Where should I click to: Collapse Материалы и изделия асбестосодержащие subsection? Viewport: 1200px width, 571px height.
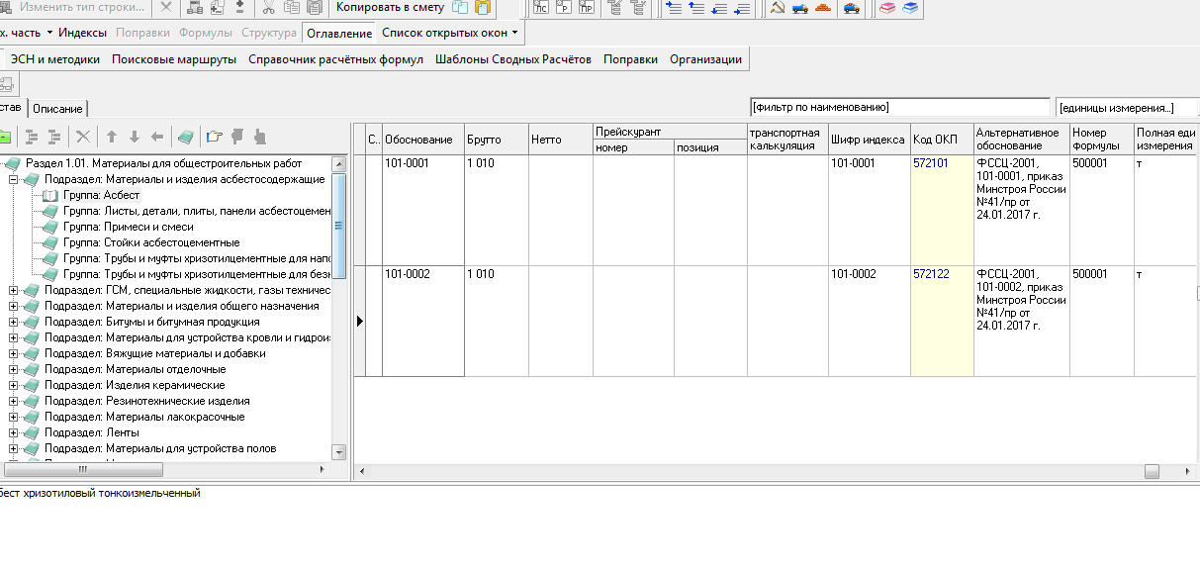tap(14, 179)
